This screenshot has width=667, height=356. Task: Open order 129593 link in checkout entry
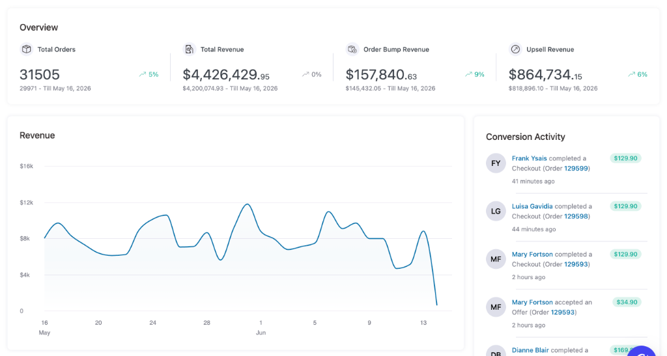(576, 265)
